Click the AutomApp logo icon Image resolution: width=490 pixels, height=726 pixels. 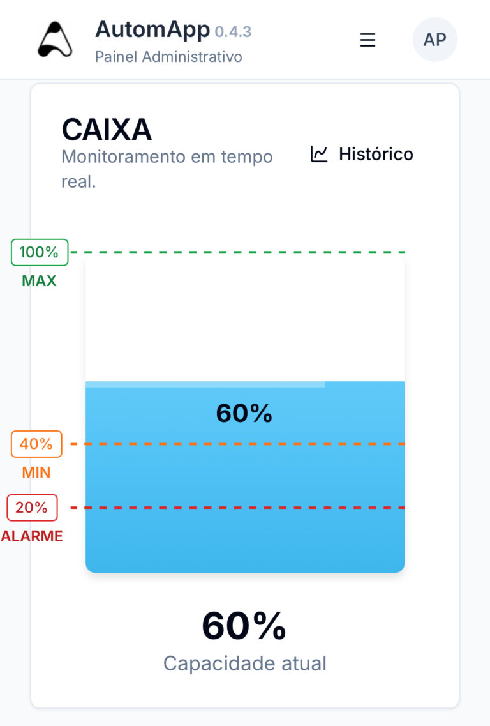coord(55,40)
